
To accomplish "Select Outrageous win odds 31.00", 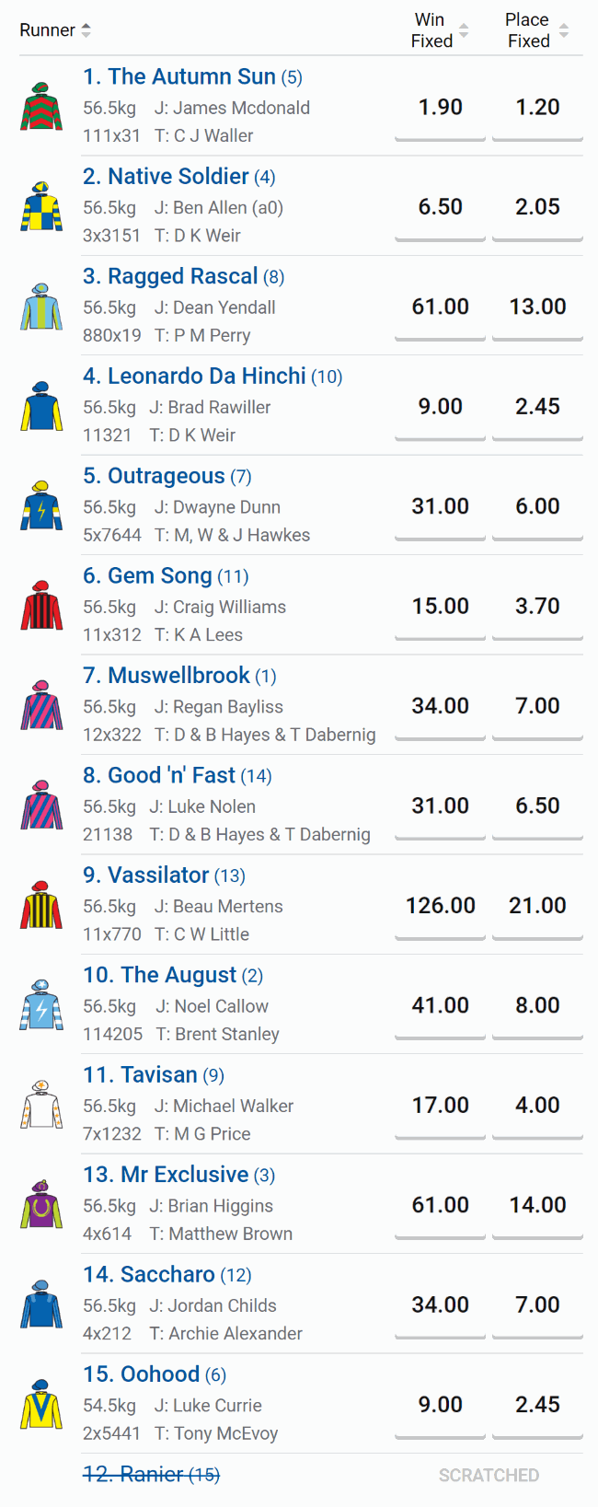I will click(x=440, y=506).
